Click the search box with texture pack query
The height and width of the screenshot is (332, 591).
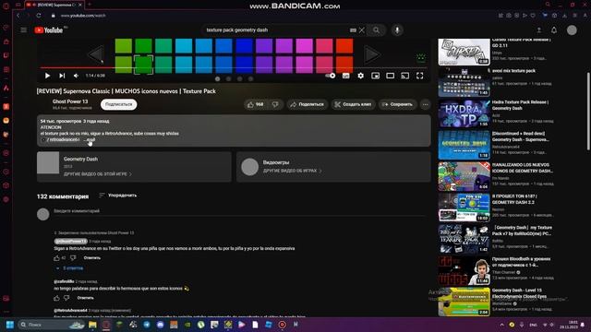(277, 30)
